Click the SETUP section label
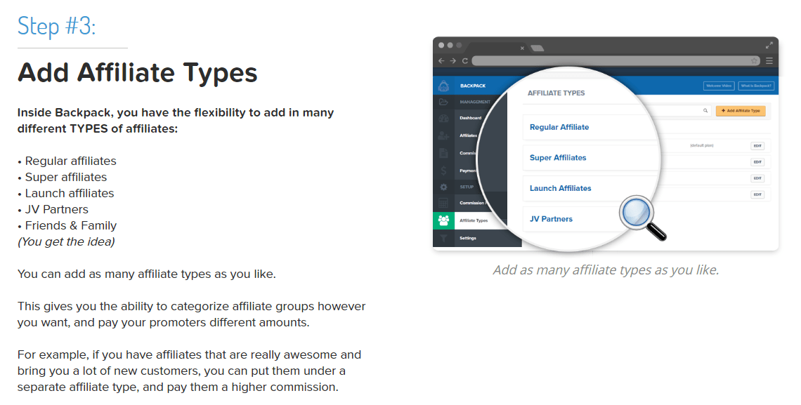This screenshot has height=405, width=801. (467, 187)
